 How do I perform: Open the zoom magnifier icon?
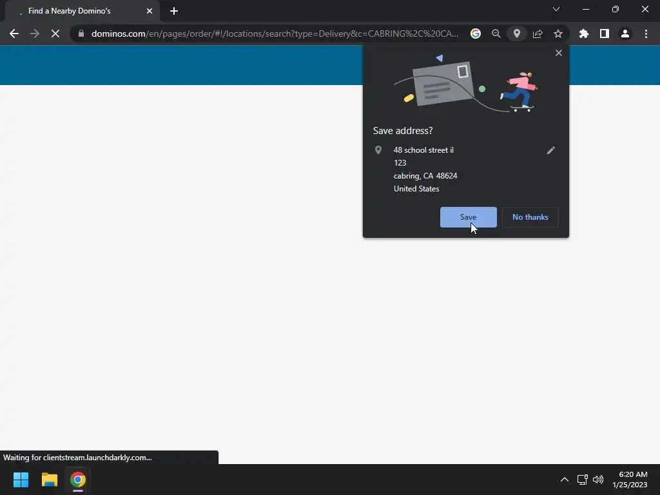tap(496, 34)
